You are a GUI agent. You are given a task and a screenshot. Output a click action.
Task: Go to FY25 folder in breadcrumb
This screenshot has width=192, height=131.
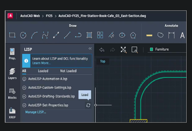(x=49, y=16)
